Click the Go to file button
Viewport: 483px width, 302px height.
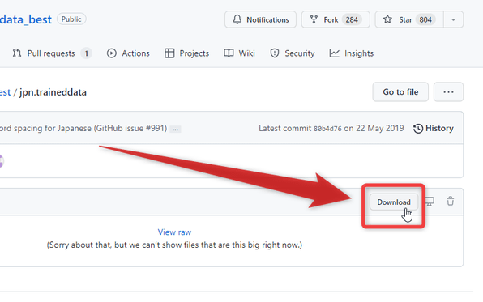pyautogui.click(x=400, y=91)
